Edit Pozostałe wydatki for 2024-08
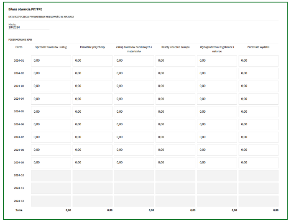 pos(258,150)
